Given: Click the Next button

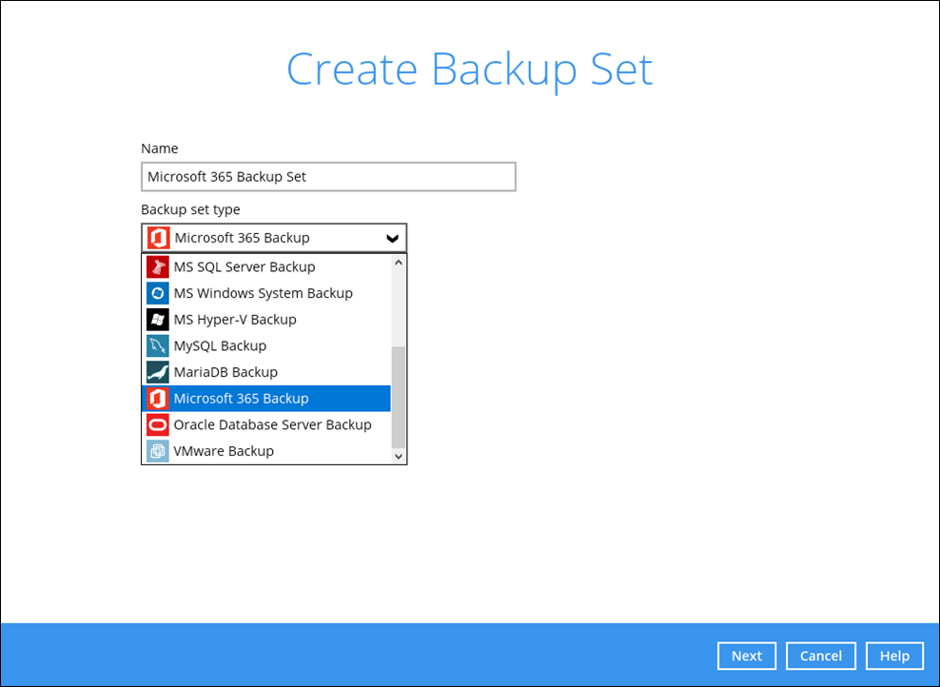Looking at the screenshot, I should click(747, 656).
